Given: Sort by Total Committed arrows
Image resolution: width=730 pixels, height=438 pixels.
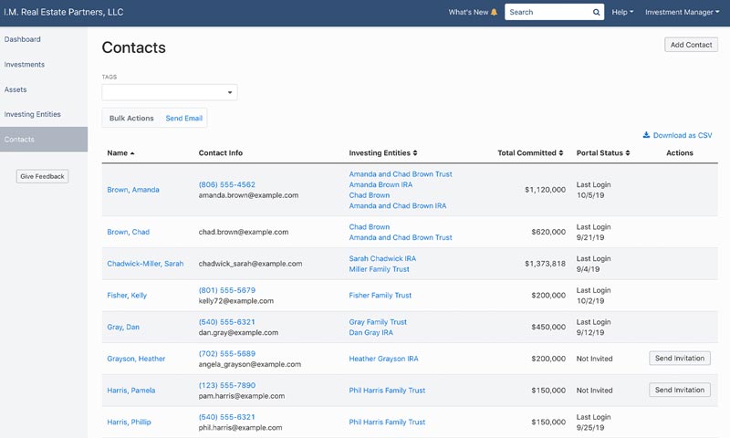Looking at the screenshot, I should 561,153.
